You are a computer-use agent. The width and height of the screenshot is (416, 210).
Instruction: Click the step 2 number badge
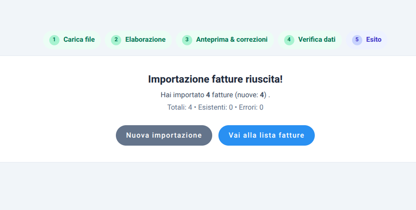tap(116, 40)
